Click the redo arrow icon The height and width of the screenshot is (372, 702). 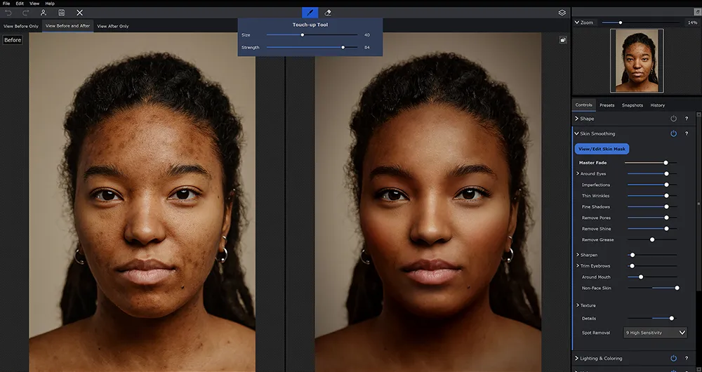click(26, 13)
